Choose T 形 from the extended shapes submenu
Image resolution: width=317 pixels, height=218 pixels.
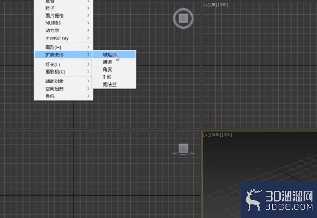click(x=114, y=77)
